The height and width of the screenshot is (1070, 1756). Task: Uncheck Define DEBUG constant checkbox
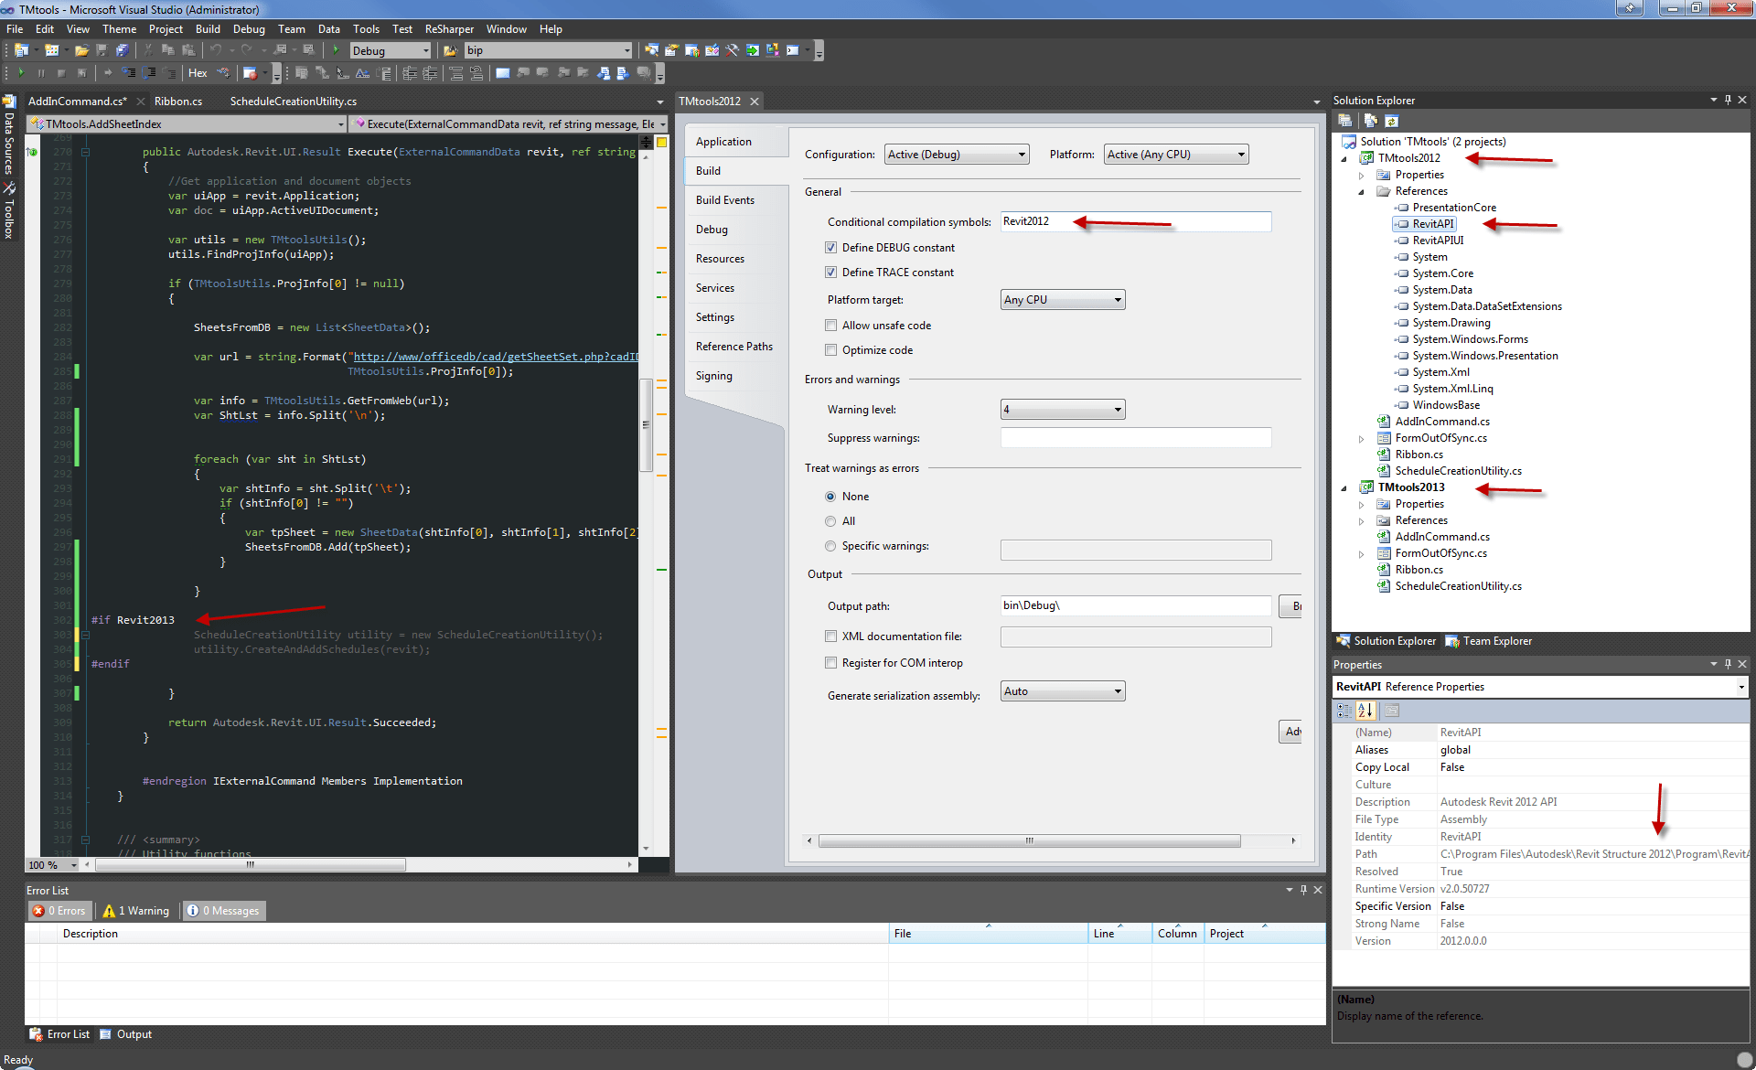point(830,248)
